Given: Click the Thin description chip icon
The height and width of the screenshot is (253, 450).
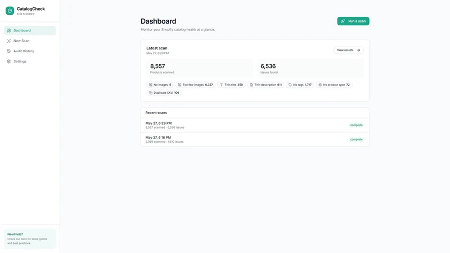Looking at the screenshot, I should point(251,85).
